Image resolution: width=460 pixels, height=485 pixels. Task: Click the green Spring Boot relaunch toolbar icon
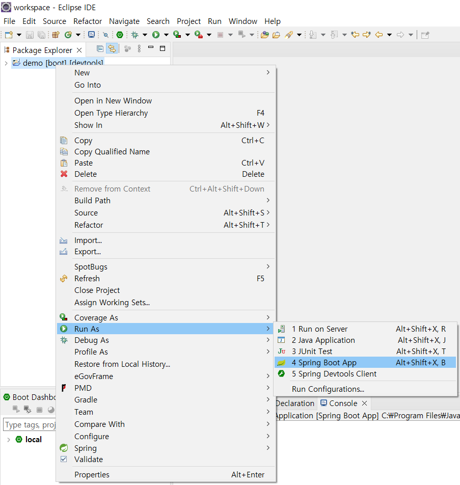coord(120,35)
